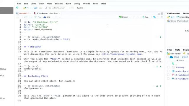
Task: Tick the checkbox next to project.Rproj
Action: [x=168, y=71]
